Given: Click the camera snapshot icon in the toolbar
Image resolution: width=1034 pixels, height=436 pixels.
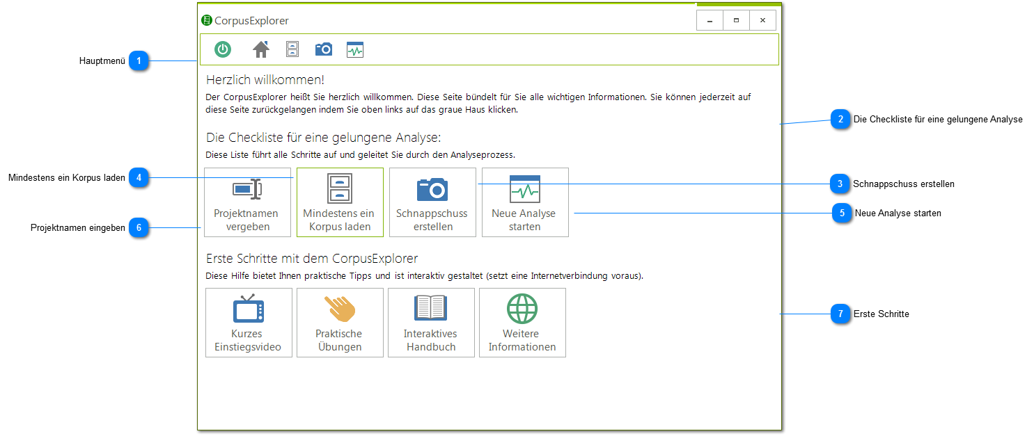Looking at the screenshot, I should 324,49.
